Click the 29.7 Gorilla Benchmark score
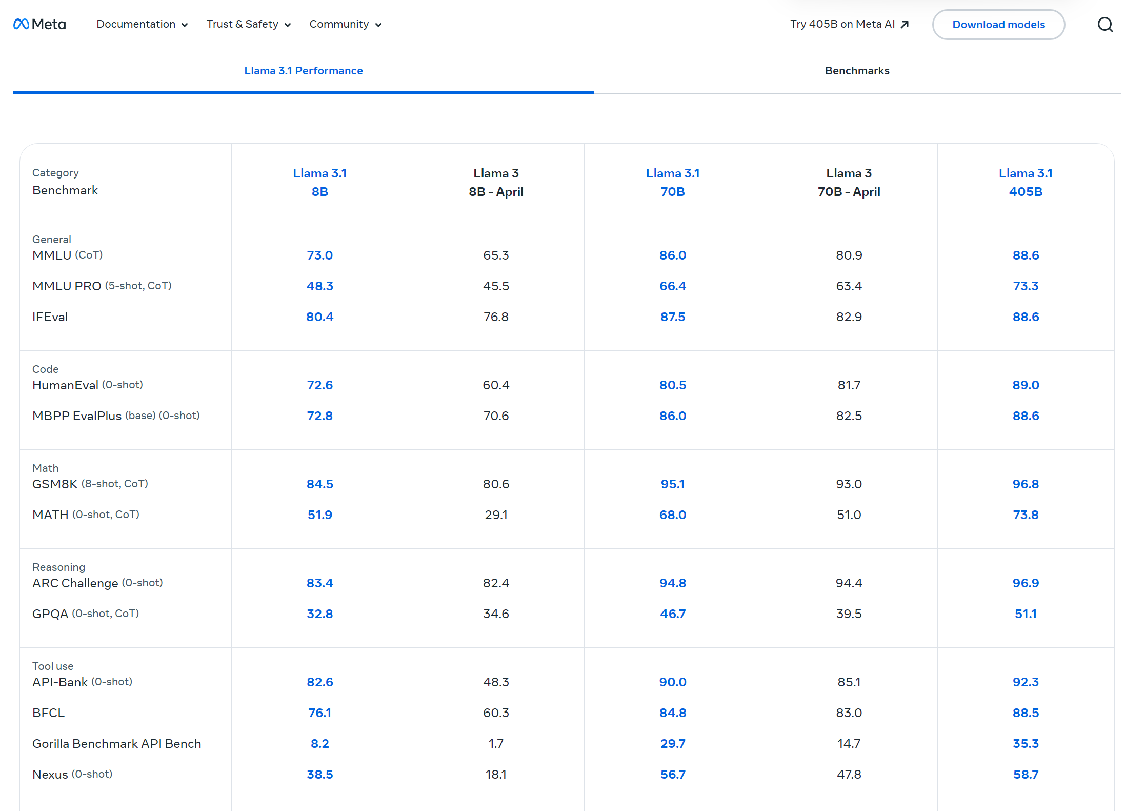The width and height of the screenshot is (1125, 811). point(673,743)
